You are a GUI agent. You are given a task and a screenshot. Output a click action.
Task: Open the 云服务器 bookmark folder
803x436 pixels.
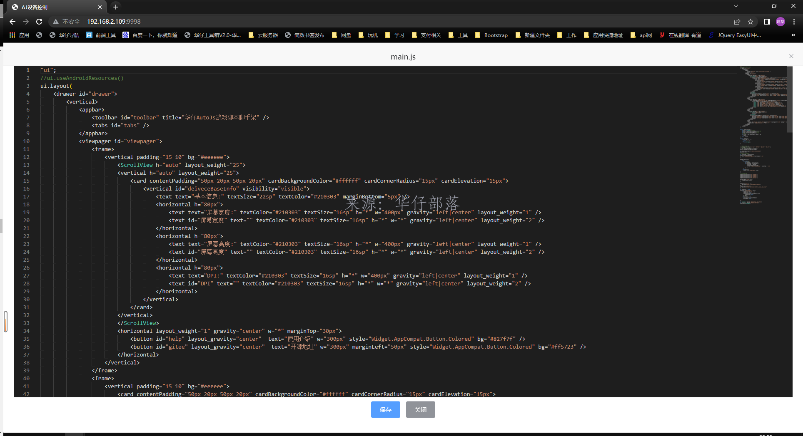pos(263,35)
